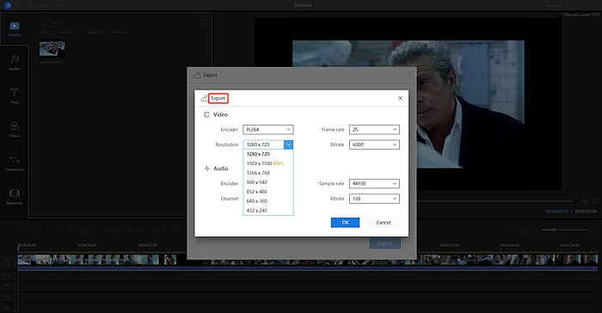Click the preview volume speaker icon
602x313 pixels.
point(584,201)
